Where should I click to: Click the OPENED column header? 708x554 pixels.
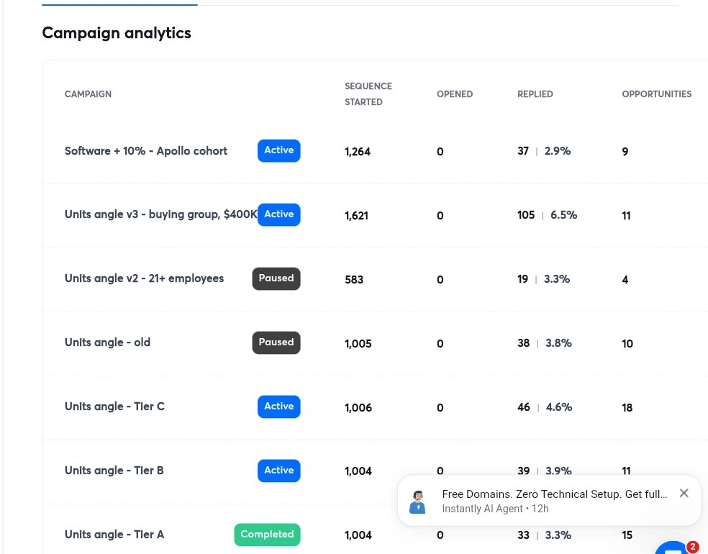(455, 94)
